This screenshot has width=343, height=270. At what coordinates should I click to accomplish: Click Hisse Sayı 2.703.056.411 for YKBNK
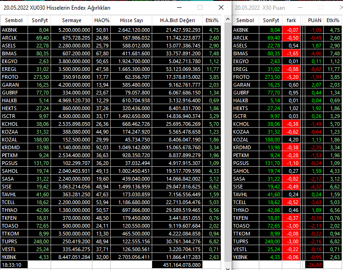click(x=131, y=257)
